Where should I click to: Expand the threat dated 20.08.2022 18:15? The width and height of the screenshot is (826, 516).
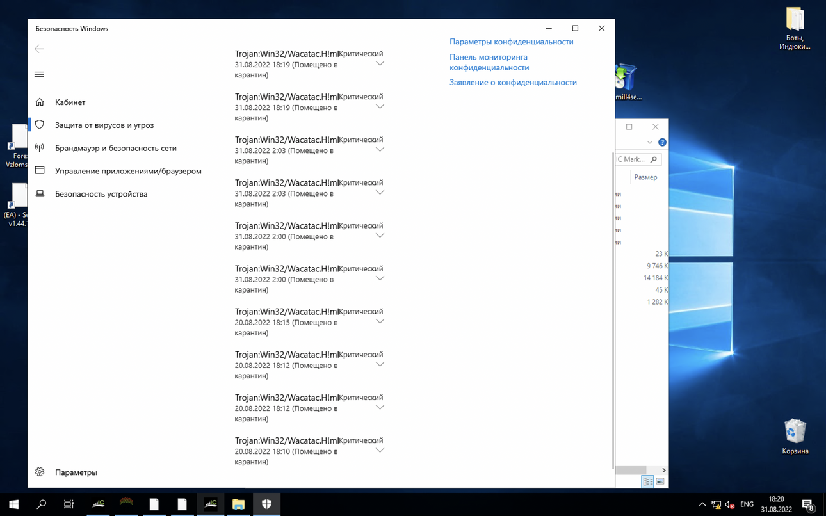[x=380, y=321]
